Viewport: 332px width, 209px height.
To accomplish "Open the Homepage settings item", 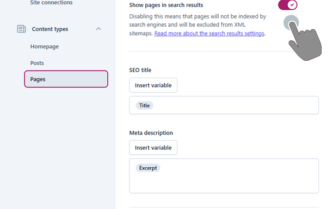I will pyautogui.click(x=45, y=47).
